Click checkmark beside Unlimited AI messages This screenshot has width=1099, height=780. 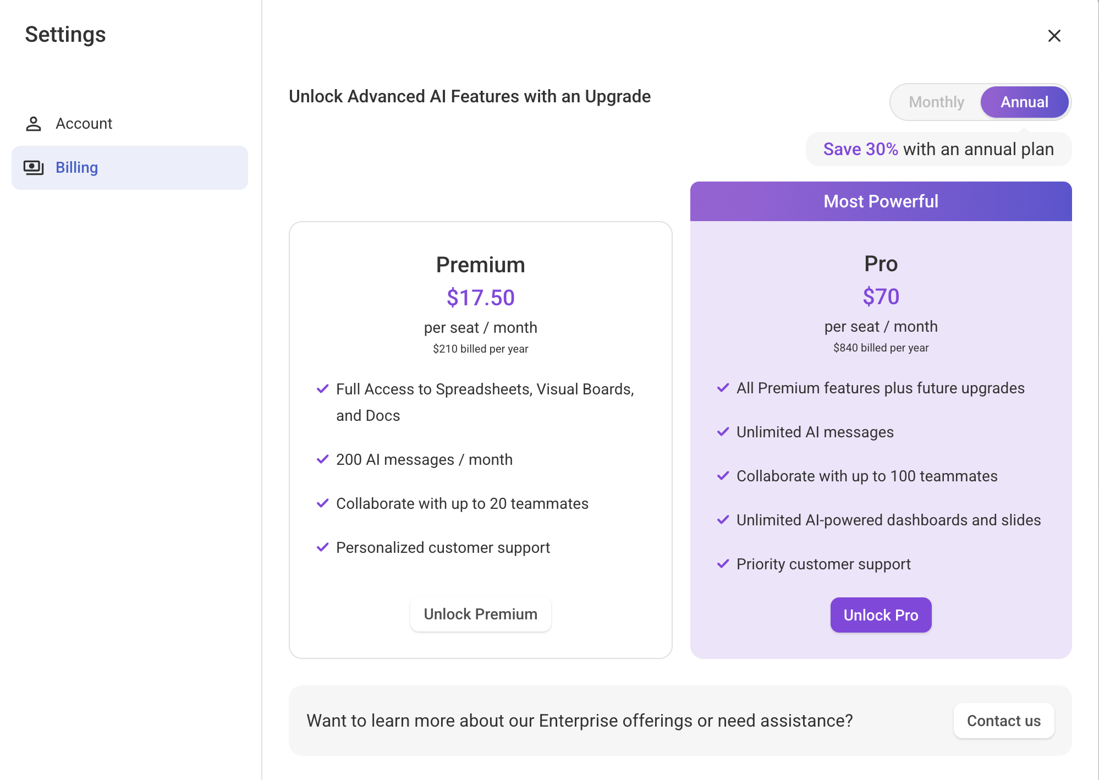[723, 432]
